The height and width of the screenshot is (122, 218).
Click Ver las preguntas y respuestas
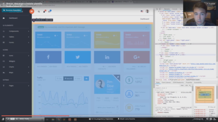(x=101, y=119)
